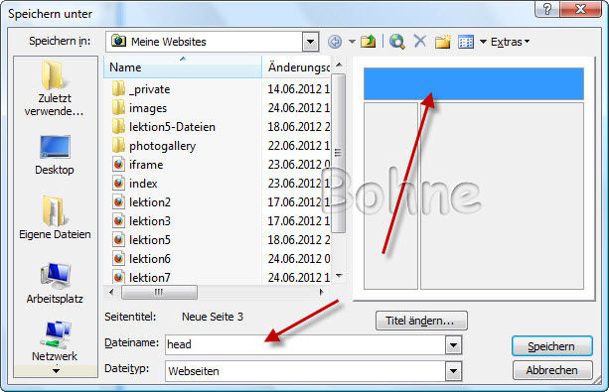Click the Views icon in toolbar
609x392 pixels.
[x=466, y=42]
